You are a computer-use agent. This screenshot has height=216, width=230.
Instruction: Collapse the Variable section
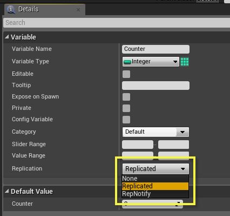(7, 37)
